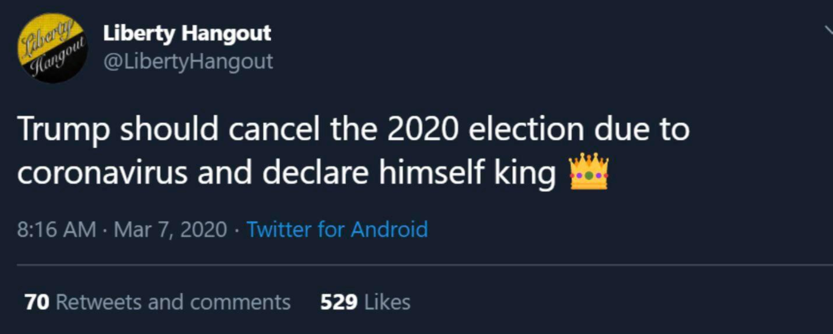This screenshot has height=334, width=833.
Task: Click the bold 529 like count number
Action: click(339, 302)
